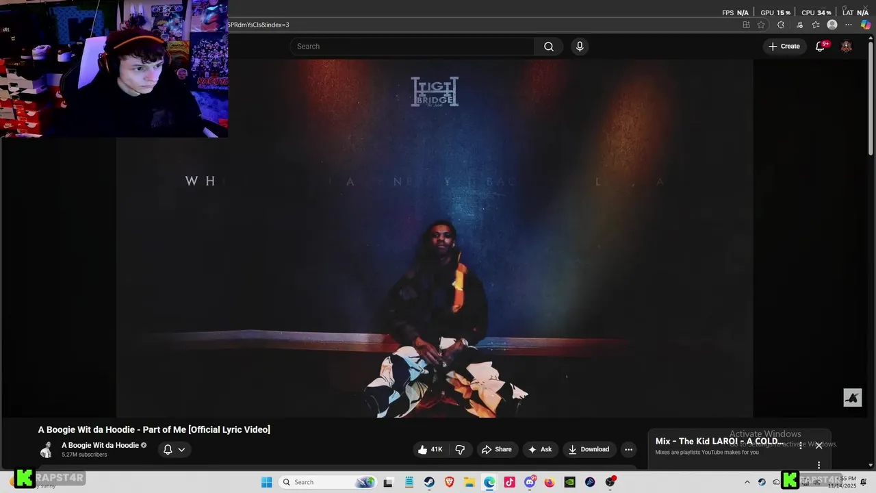Close the Mix playlist panel

pyautogui.click(x=819, y=446)
